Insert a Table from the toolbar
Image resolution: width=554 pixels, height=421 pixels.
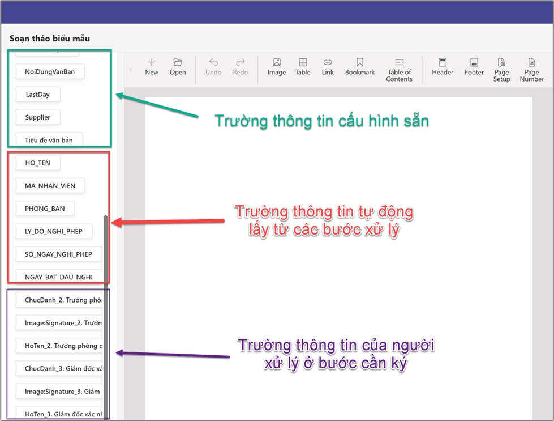click(303, 63)
